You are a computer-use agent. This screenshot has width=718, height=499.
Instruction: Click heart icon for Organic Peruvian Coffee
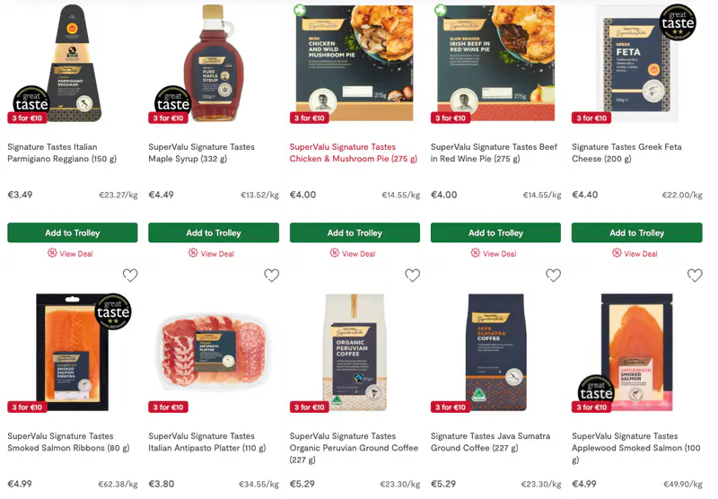[x=413, y=276]
